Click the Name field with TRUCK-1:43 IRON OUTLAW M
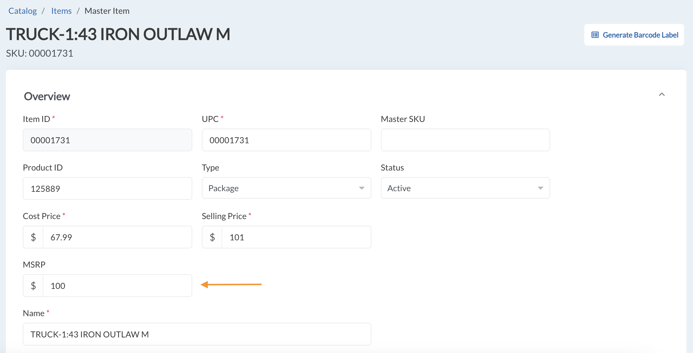The height and width of the screenshot is (353, 693). tap(197, 334)
